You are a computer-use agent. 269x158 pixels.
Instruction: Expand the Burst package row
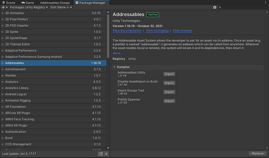tap(3, 138)
